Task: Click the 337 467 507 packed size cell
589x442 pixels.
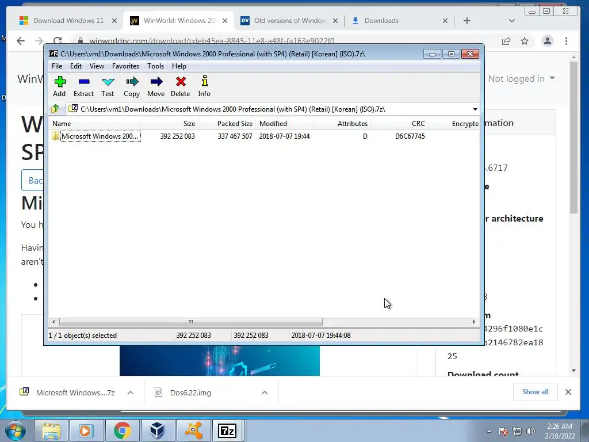Action: pyautogui.click(x=235, y=136)
